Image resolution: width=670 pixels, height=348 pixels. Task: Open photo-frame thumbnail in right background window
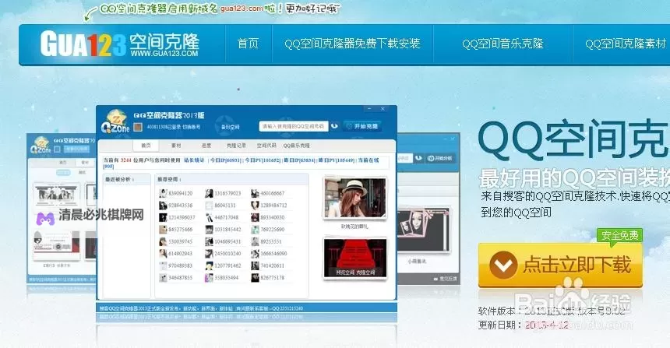click(x=424, y=231)
